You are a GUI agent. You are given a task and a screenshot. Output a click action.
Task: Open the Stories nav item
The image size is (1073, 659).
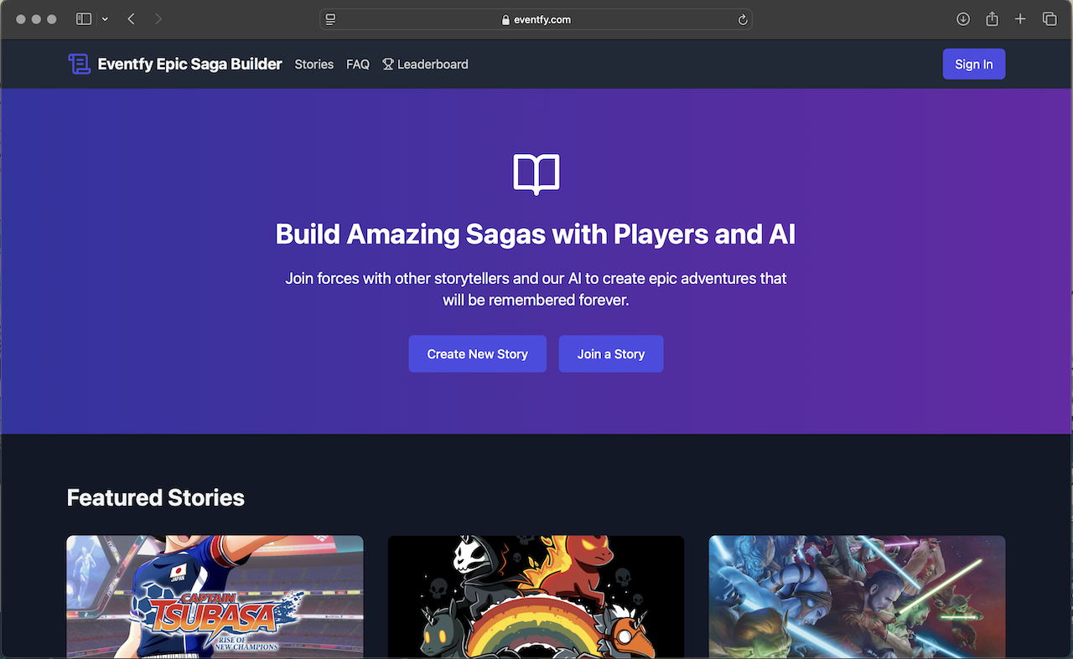(314, 64)
